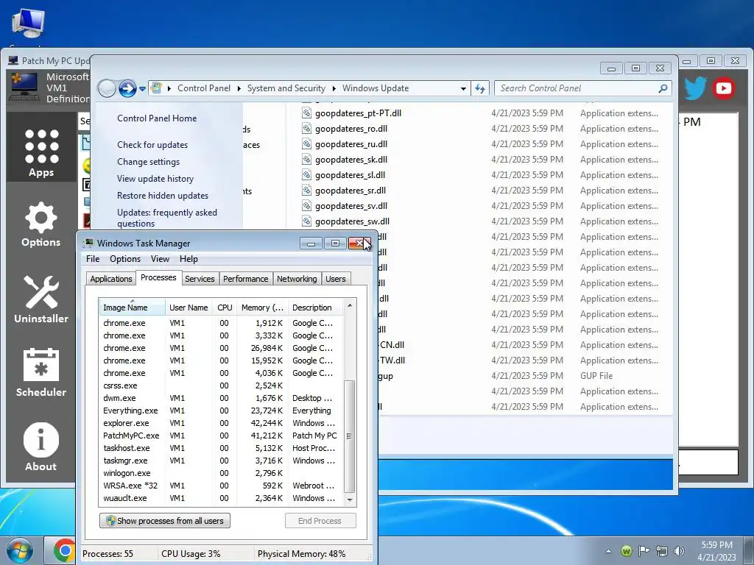The image size is (754, 565).
Task: Open the Options menu in Task Manager
Action: tap(125, 258)
